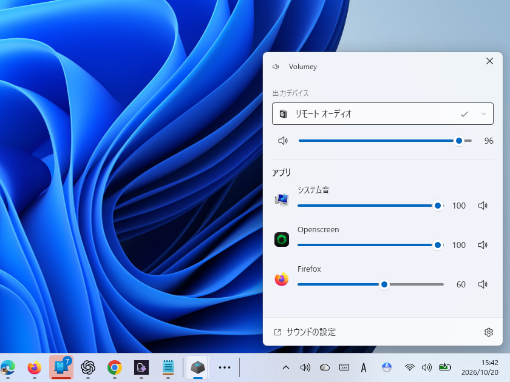The width and height of the screenshot is (510, 382).
Task: Expand the hidden tray icons chevron
Action: click(286, 367)
